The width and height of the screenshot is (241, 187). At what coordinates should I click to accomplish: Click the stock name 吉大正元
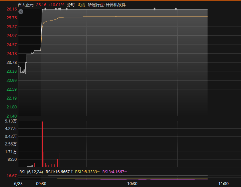(26, 5)
